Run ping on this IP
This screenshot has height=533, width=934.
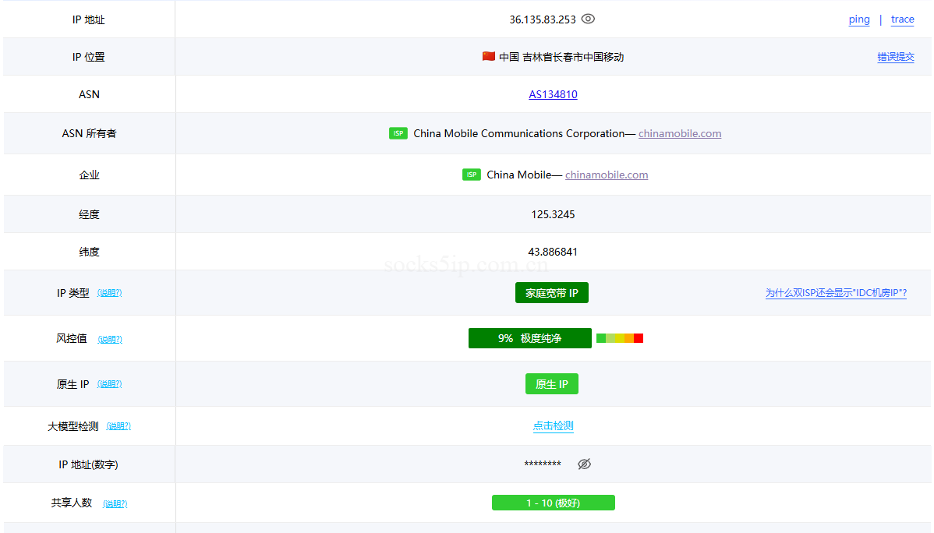pyautogui.click(x=859, y=19)
